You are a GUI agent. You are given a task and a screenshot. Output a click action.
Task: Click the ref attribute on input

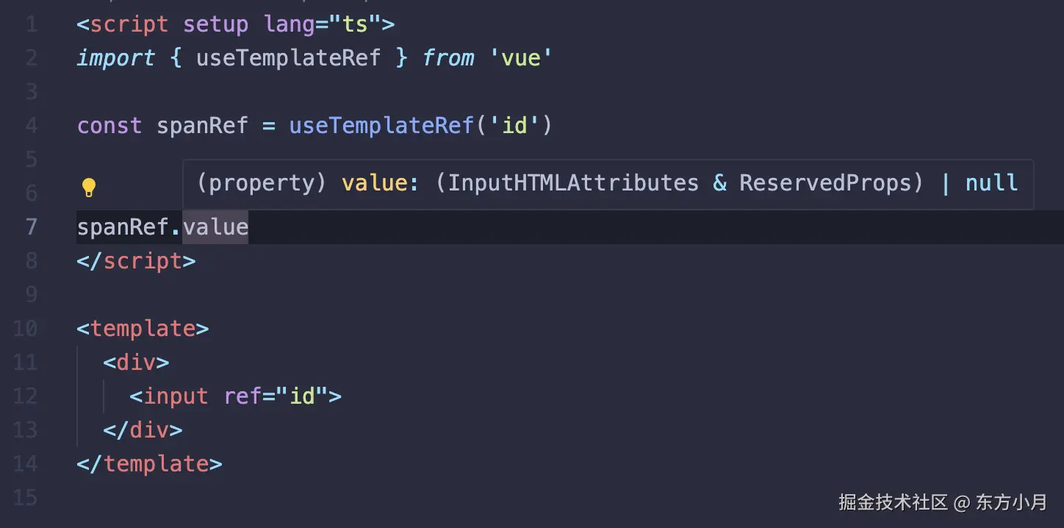pos(242,396)
